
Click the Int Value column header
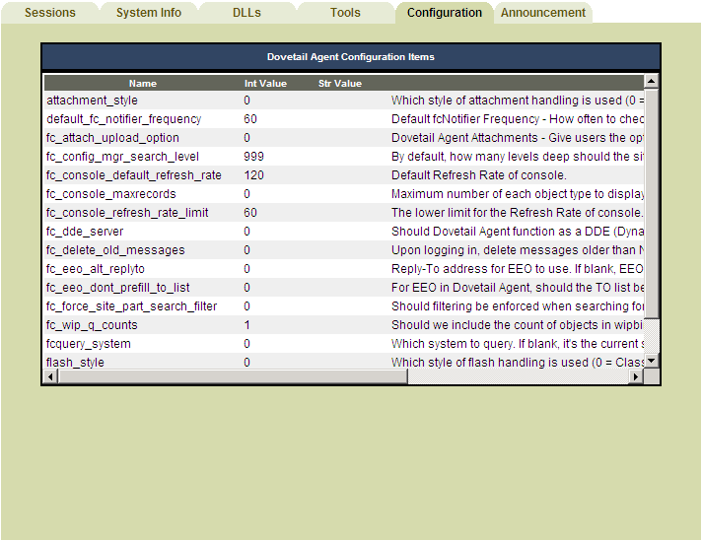click(265, 83)
